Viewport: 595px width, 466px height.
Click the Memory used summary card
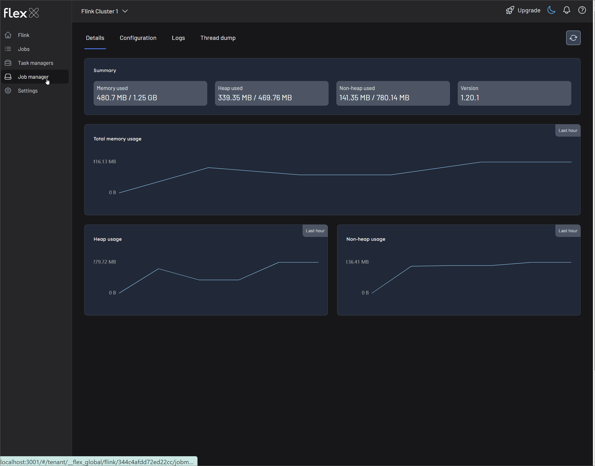point(150,93)
